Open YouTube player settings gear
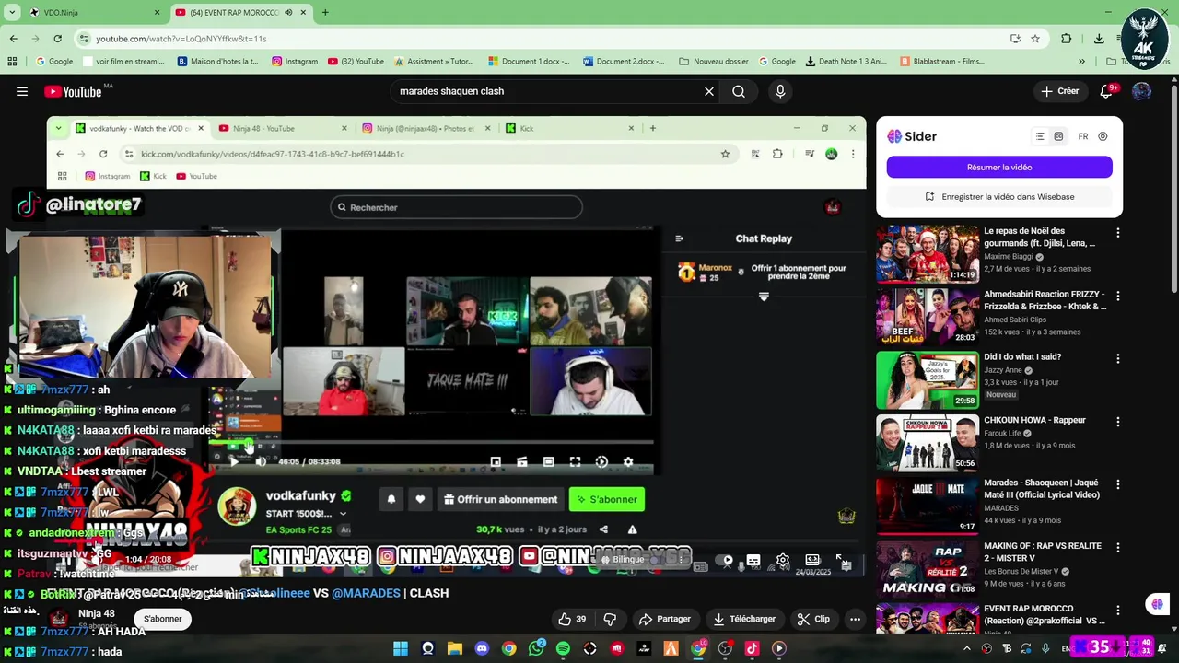The width and height of the screenshot is (1179, 663). [x=783, y=560]
